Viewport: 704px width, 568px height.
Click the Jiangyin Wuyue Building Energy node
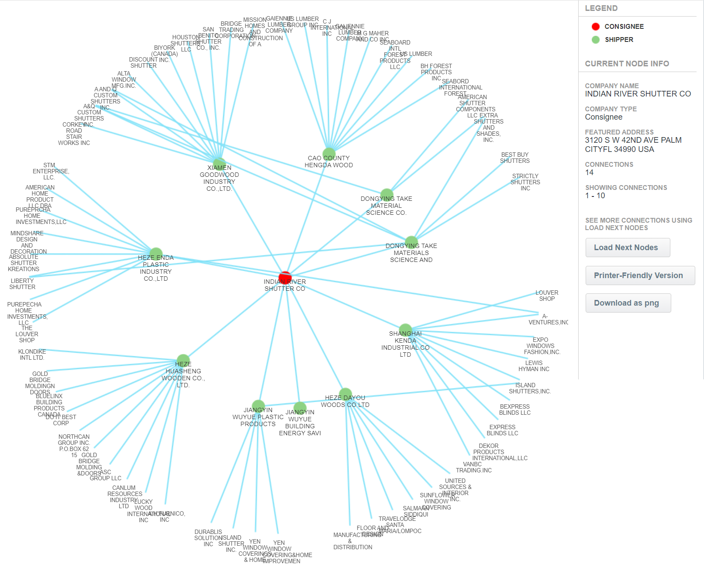click(x=300, y=408)
